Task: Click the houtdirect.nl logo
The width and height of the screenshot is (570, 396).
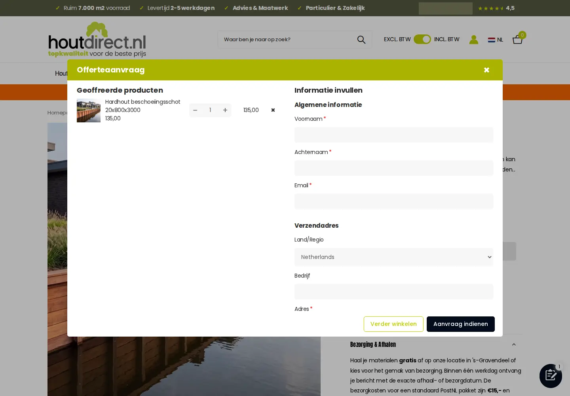Action: (x=97, y=40)
